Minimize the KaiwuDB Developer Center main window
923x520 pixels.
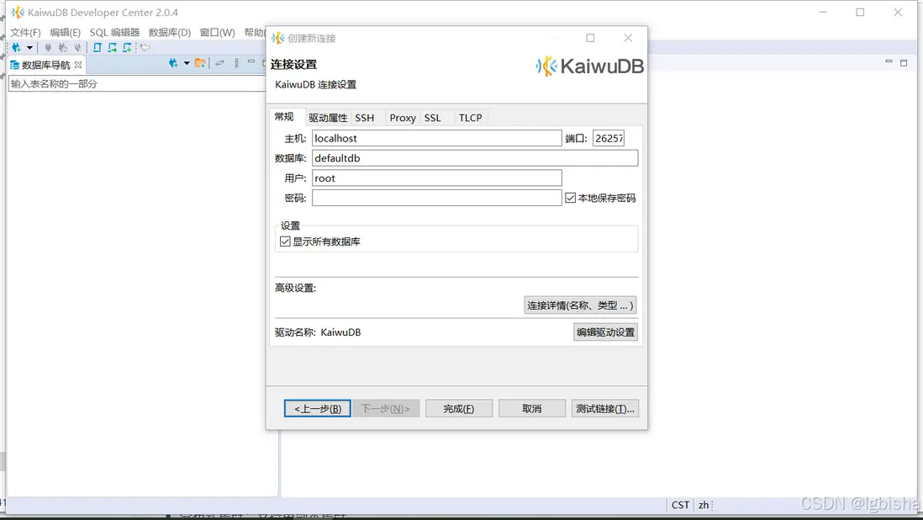pyautogui.click(x=823, y=13)
